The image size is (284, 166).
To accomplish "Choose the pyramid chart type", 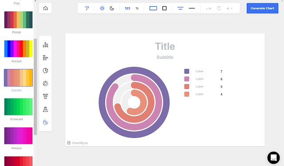I will tap(45, 109).
